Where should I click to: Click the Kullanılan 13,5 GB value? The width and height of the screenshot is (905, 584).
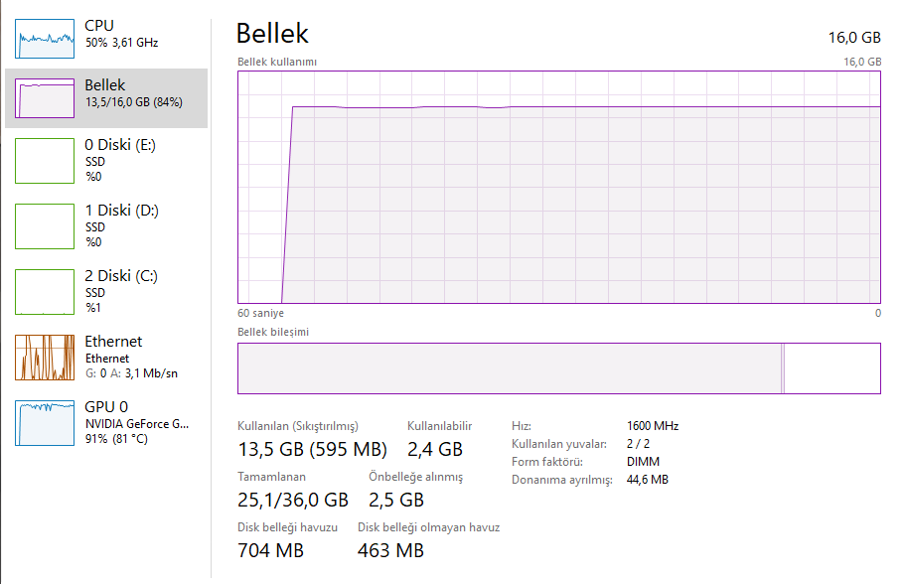pyautogui.click(x=312, y=450)
